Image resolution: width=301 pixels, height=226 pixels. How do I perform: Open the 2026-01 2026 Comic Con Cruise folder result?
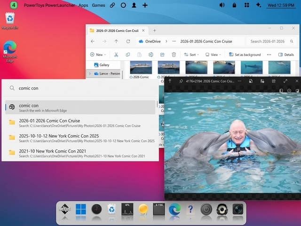[80, 123]
